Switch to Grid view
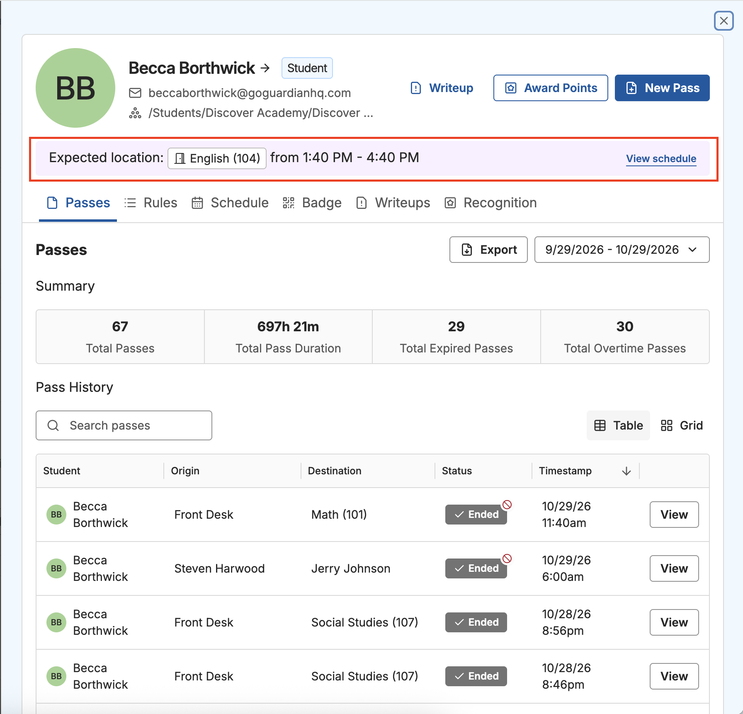This screenshot has height=714, width=743. pyautogui.click(x=682, y=425)
